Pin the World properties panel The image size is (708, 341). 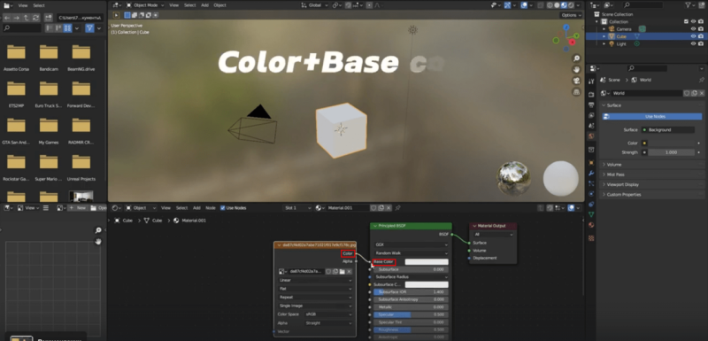[x=701, y=80]
